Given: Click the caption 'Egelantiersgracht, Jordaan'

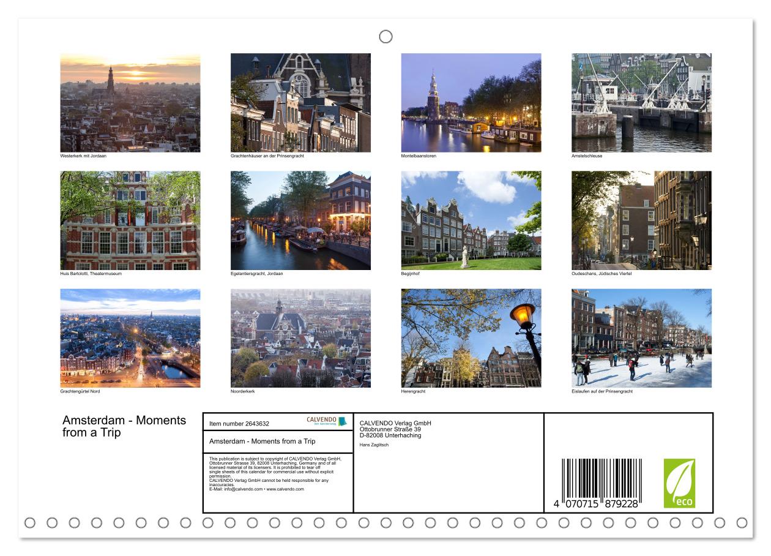Looking at the screenshot, I should [x=256, y=274].
